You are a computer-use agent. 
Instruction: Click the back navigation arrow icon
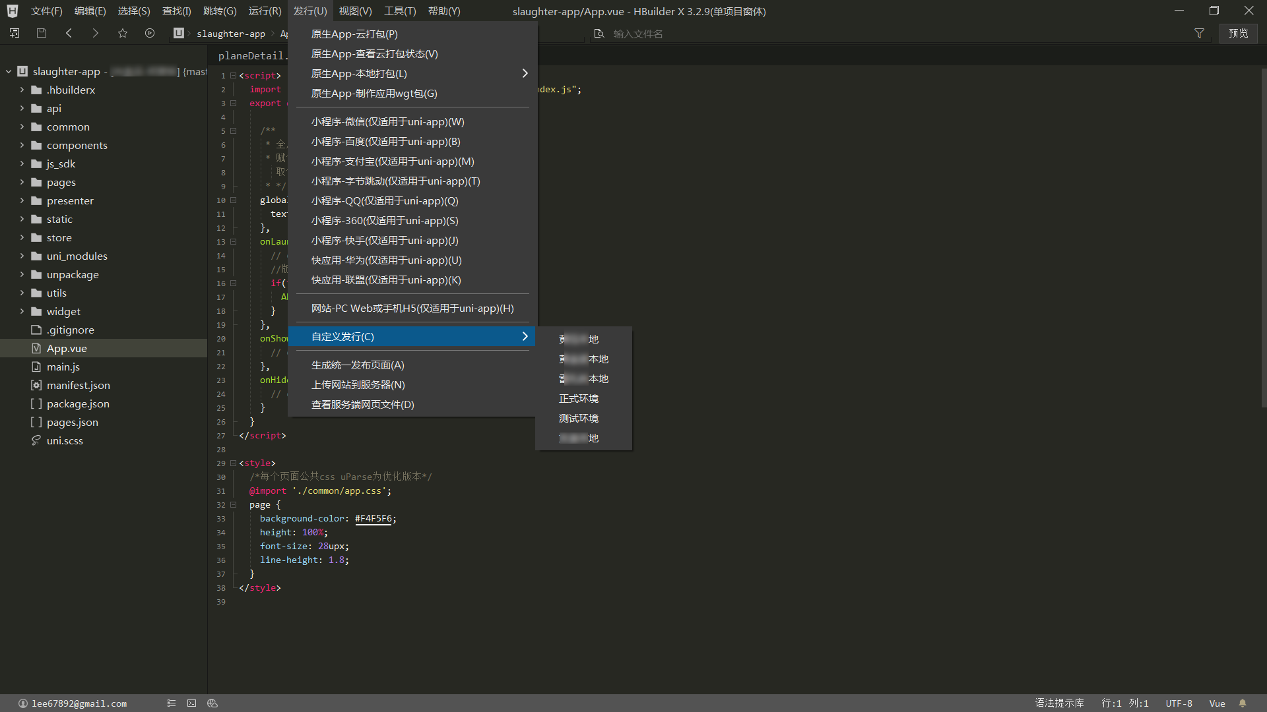point(69,33)
